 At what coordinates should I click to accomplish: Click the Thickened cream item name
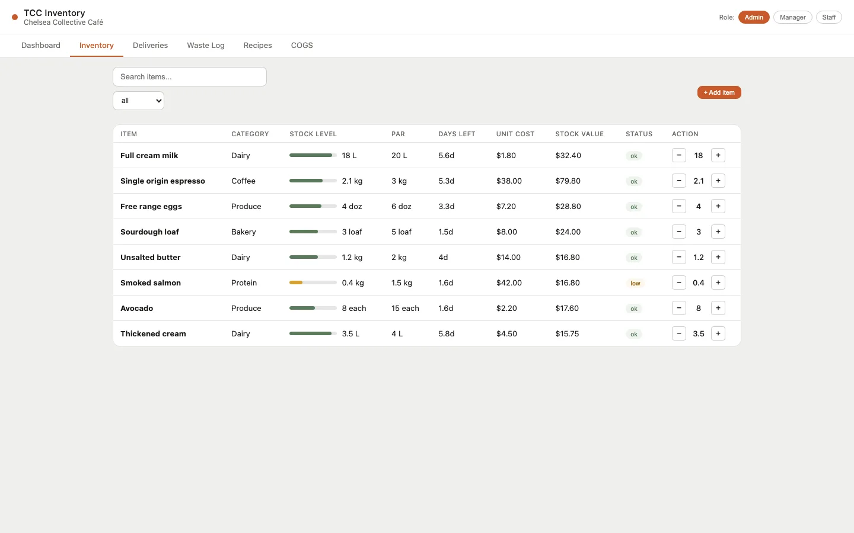[x=153, y=333]
